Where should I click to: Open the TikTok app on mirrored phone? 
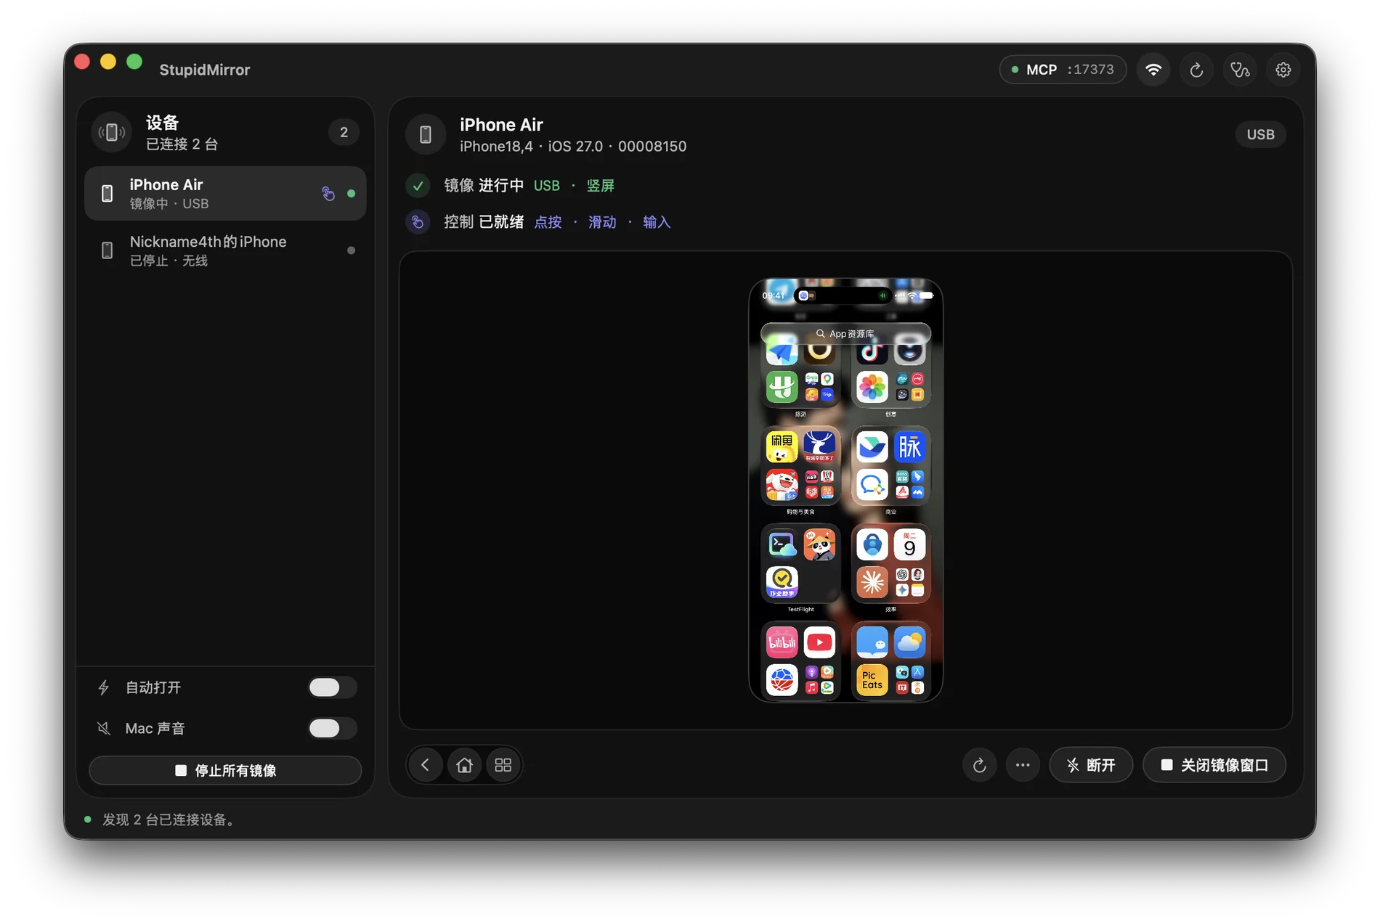pos(872,352)
